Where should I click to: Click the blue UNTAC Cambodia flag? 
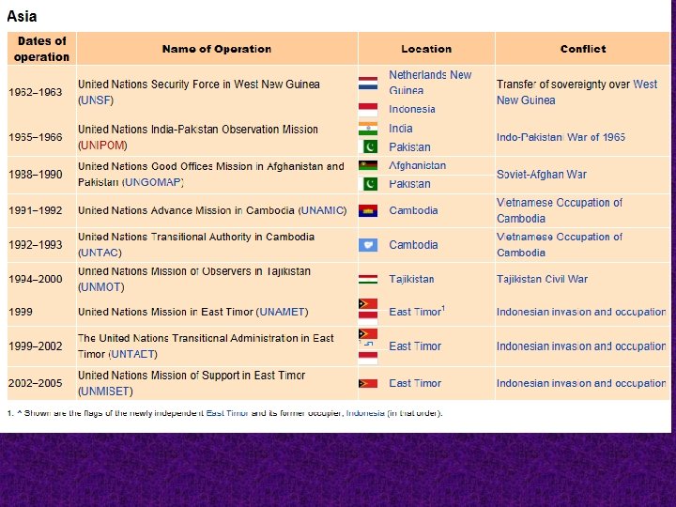pos(368,245)
